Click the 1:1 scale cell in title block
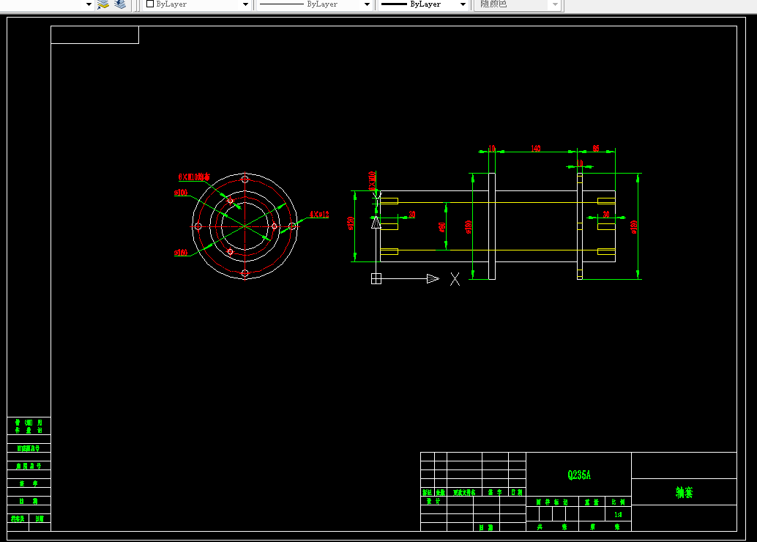The width and height of the screenshot is (757, 542). pyautogui.click(x=618, y=514)
